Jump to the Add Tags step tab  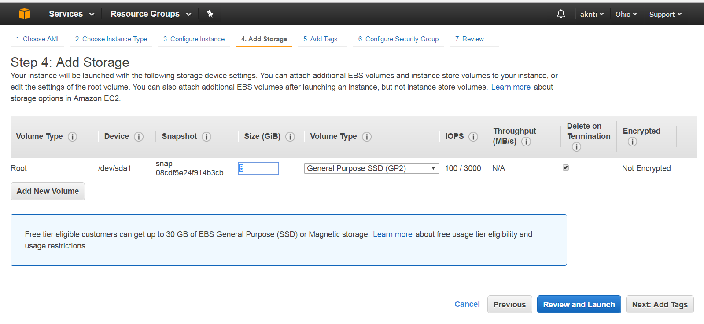[321, 39]
